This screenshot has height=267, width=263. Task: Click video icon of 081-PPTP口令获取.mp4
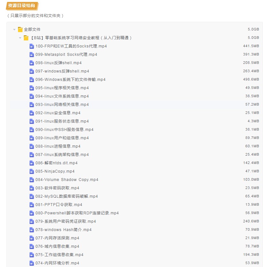pos(32,205)
